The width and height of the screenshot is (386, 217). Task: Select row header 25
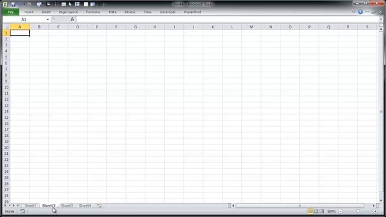(x=7, y=178)
